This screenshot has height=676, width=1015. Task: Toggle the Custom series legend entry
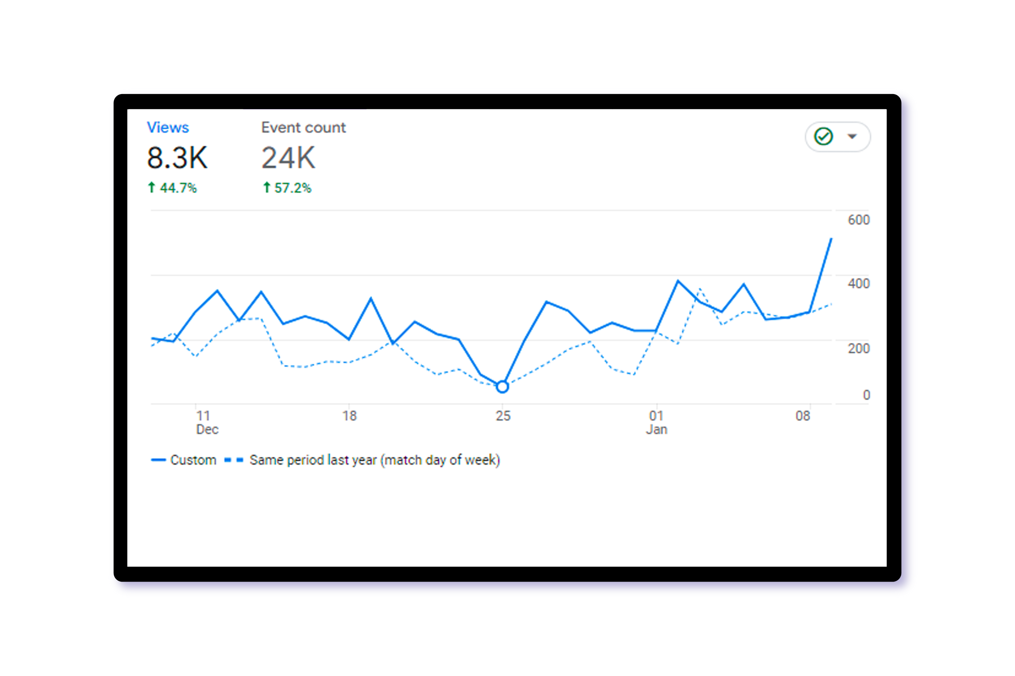tap(184, 460)
